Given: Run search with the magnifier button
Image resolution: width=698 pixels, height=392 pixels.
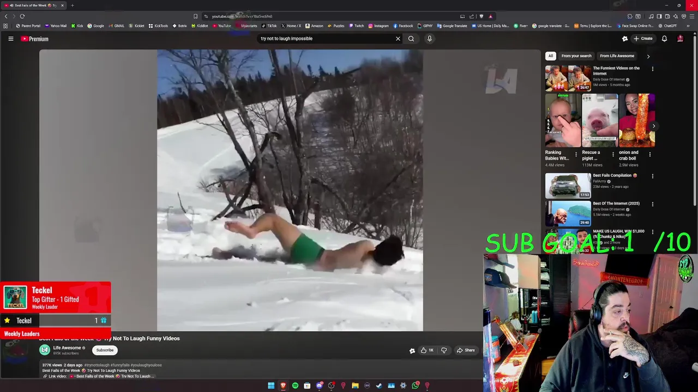Looking at the screenshot, I should click(x=411, y=39).
